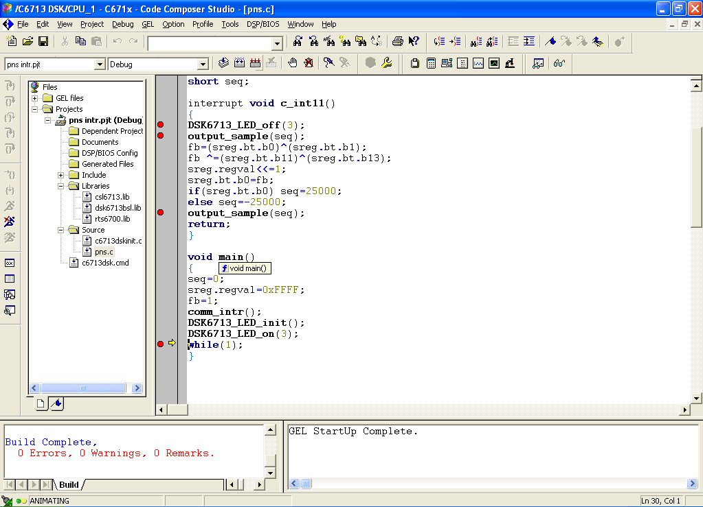Click the context Help pointer icon
This screenshot has width=703, height=507.
point(414,42)
